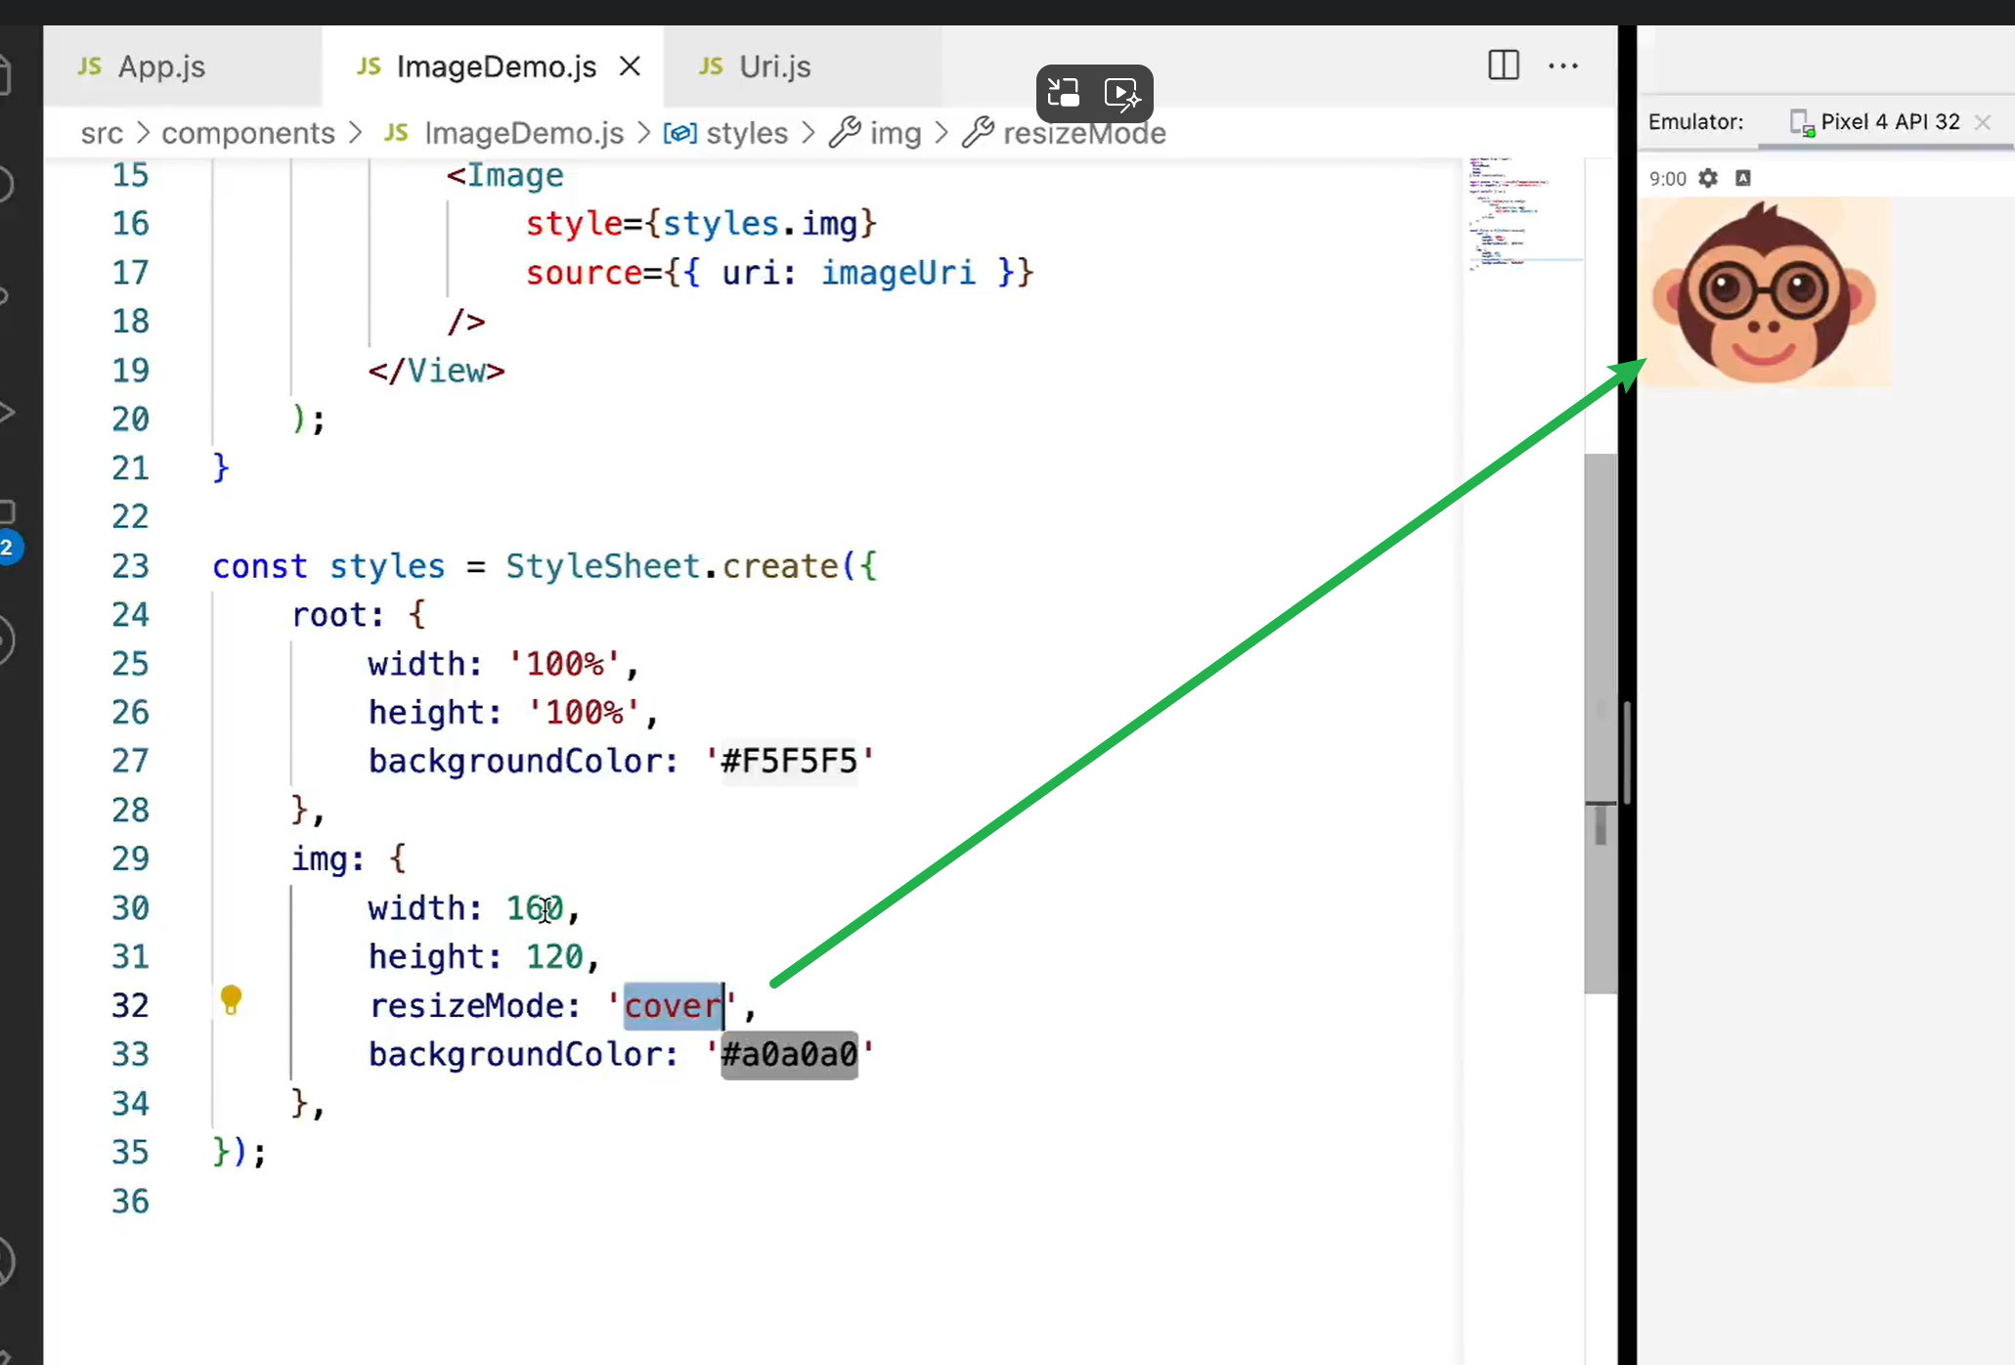2015x1365 pixels.
Task: Click the picture-in-picture exit icon
Action: pos(1064,93)
